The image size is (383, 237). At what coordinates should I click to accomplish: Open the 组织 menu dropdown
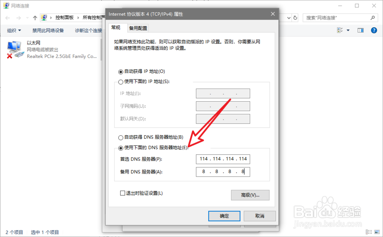coord(14,30)
